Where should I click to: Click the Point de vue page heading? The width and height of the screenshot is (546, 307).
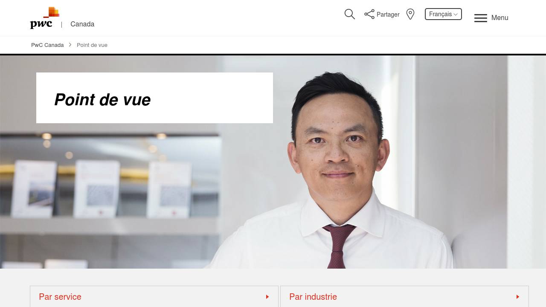pos(102,100)
